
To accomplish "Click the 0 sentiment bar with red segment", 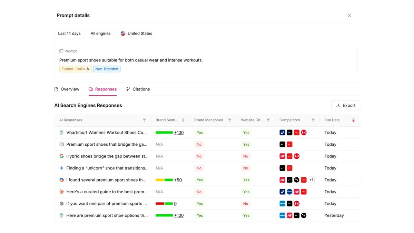I will pyautogui.click(x=164, y=204).
